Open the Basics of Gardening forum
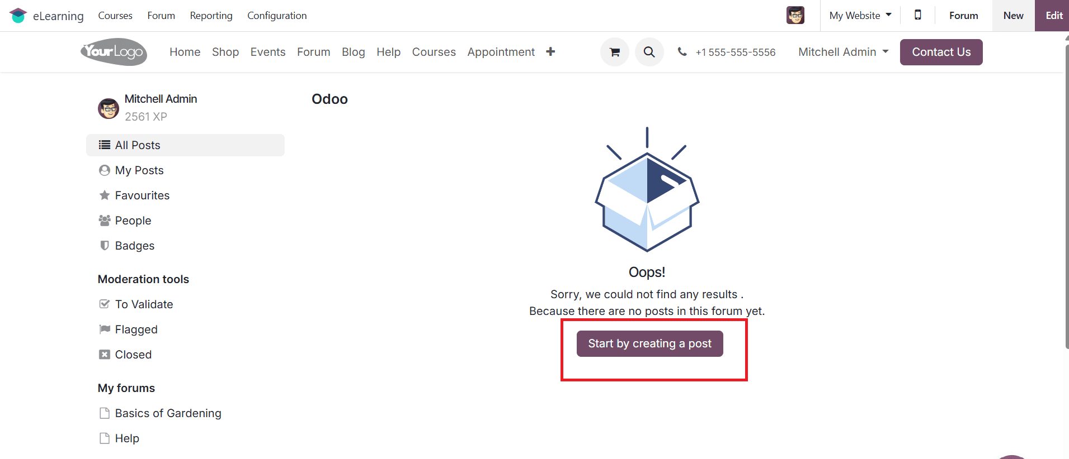The width and height of the screenshot is (1069, 459). point(168,413)
